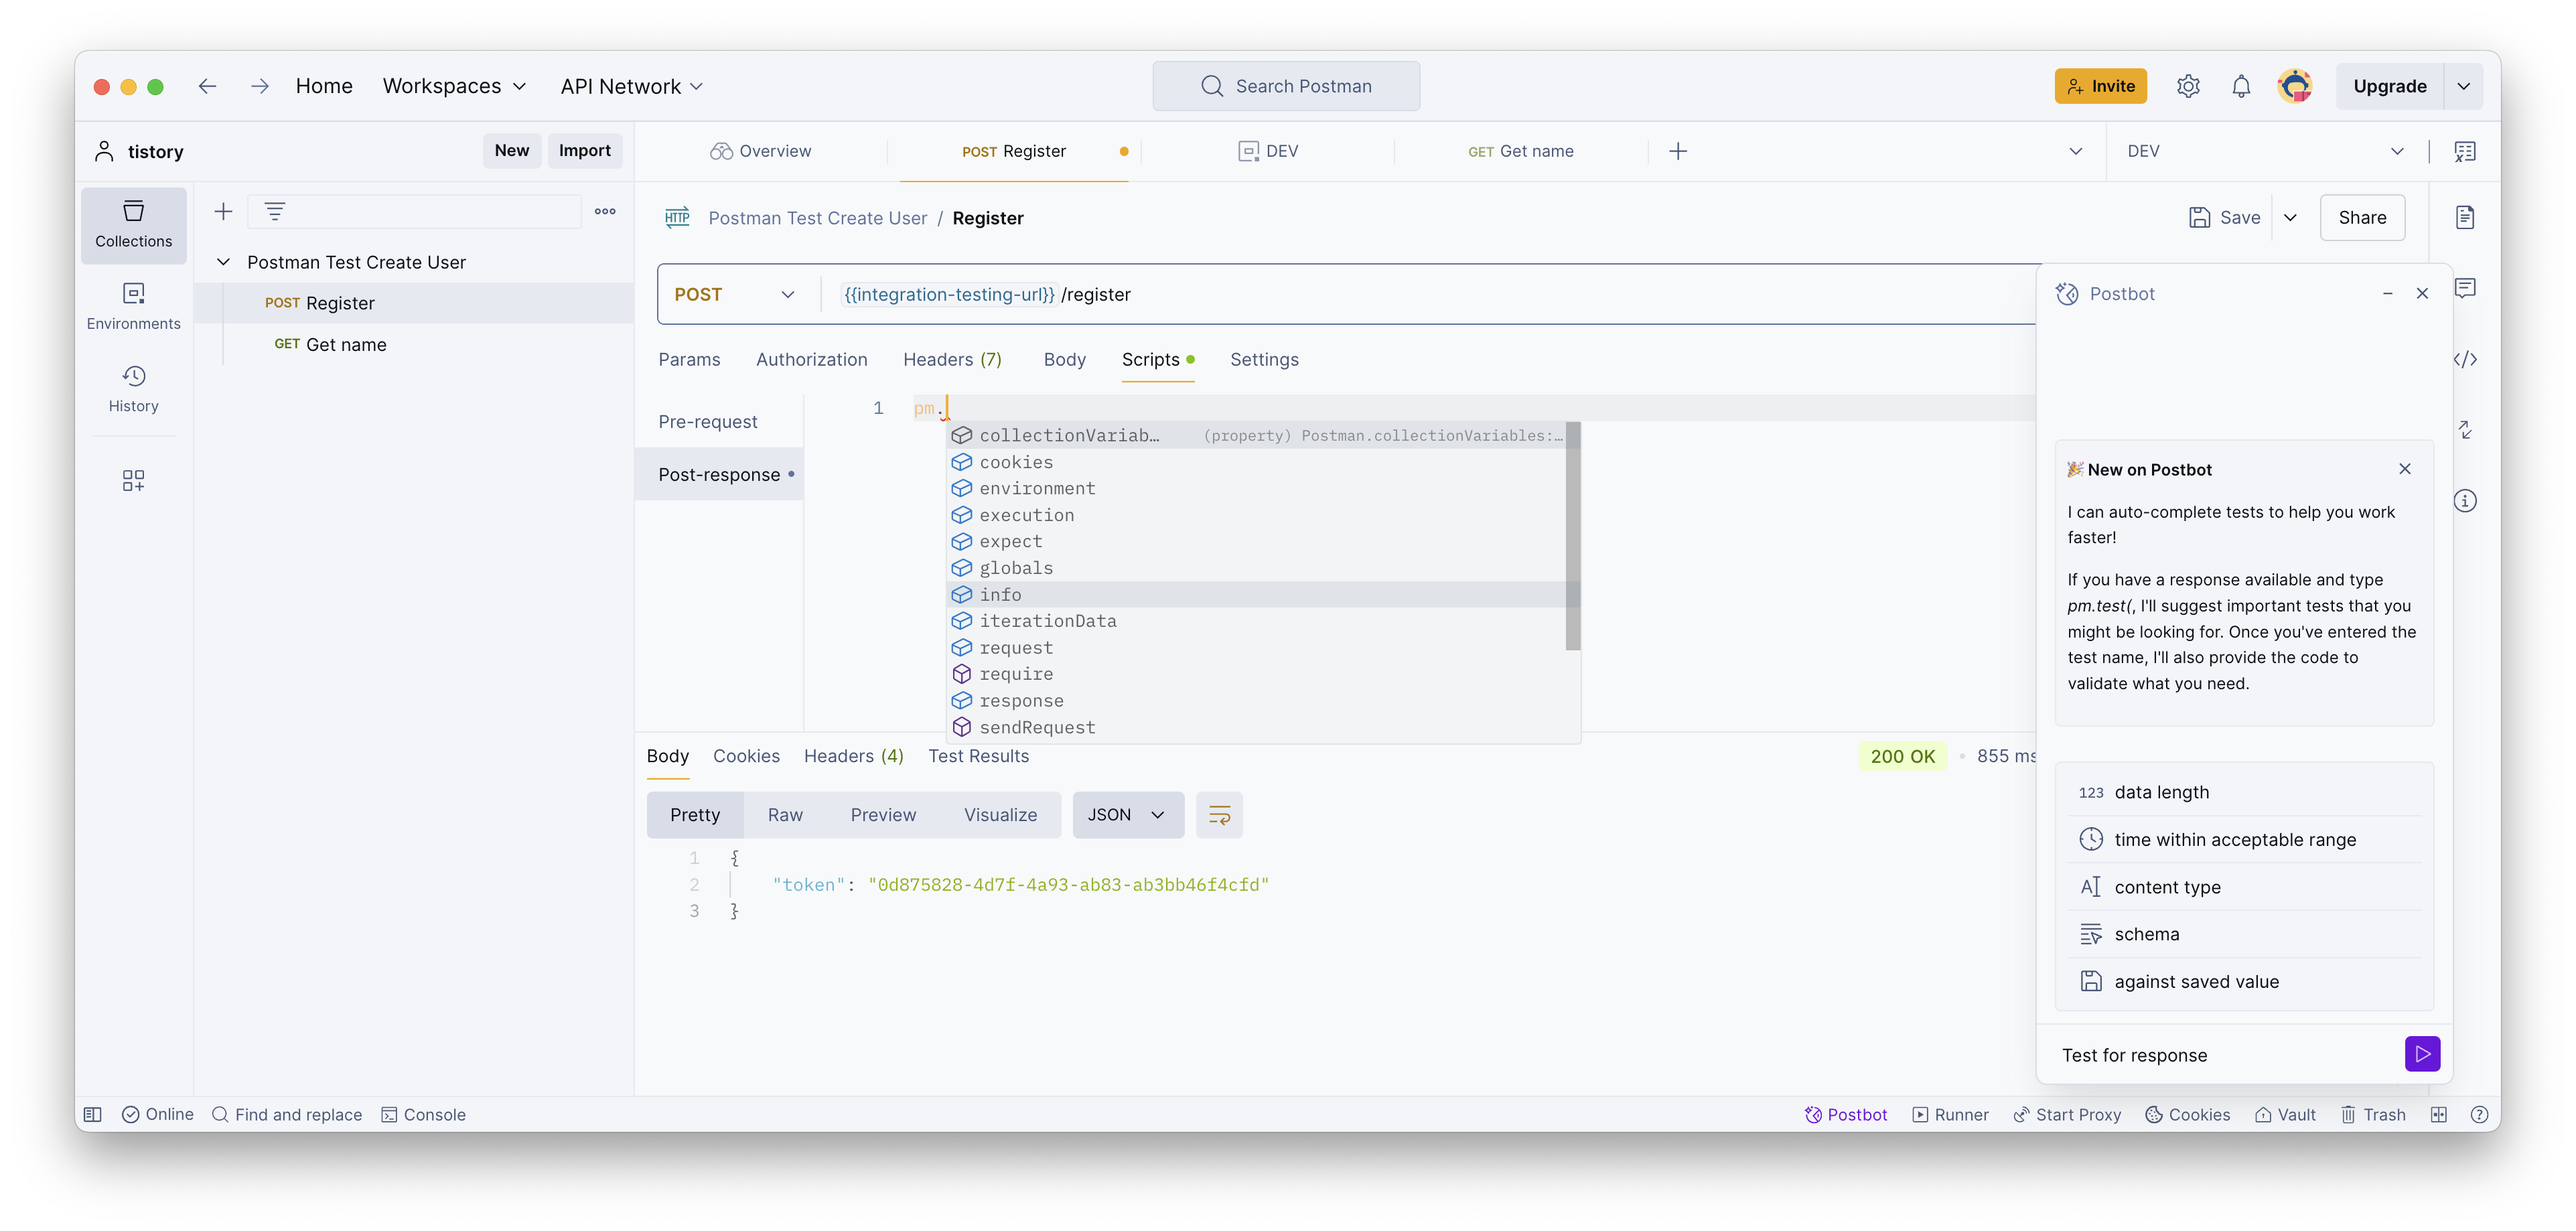
Task: Open the Collections sidebar panel
Action: coord(133,224)
